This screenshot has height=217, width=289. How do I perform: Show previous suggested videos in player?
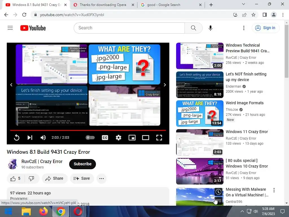11,85
